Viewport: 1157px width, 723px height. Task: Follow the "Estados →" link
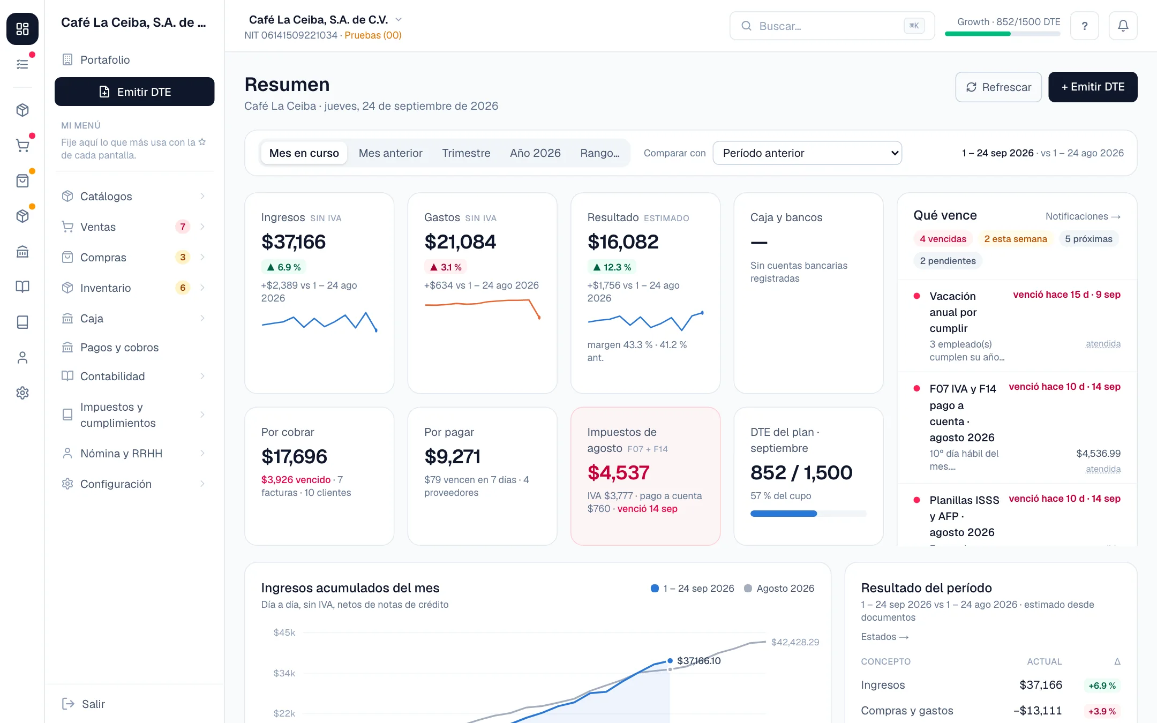point(885,637)
